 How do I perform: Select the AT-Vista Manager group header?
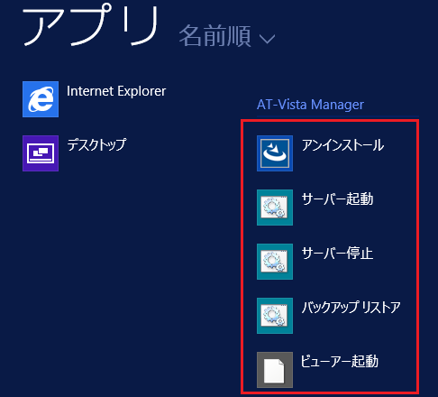coord(310,105)
